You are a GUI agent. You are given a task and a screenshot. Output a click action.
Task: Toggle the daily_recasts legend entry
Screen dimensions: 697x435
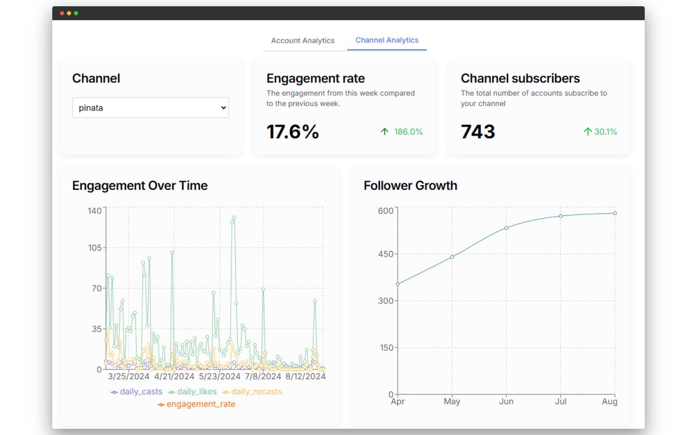click(x=252, y=391)
